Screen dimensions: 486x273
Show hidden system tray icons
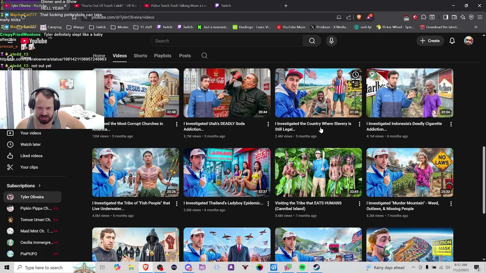pyautogui.click(x=413, y=267)
